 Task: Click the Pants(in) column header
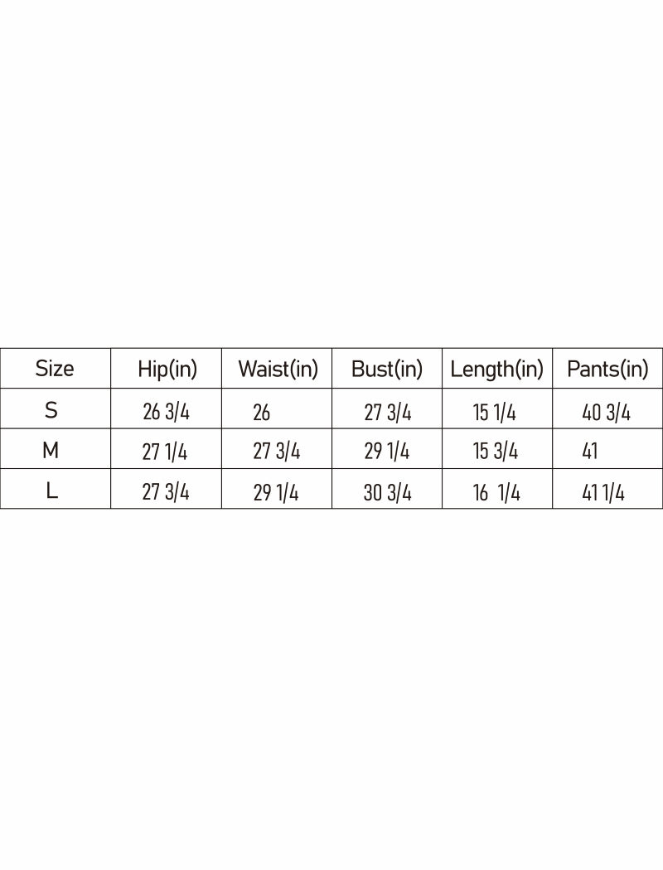(607, 370)
